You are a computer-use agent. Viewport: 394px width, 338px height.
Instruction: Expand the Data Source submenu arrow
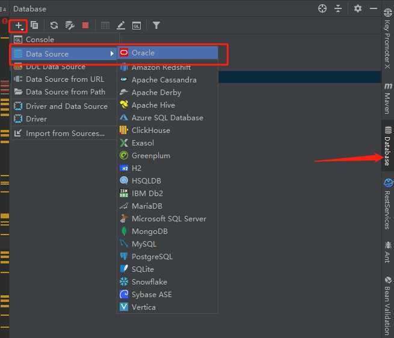click(112, 54)
